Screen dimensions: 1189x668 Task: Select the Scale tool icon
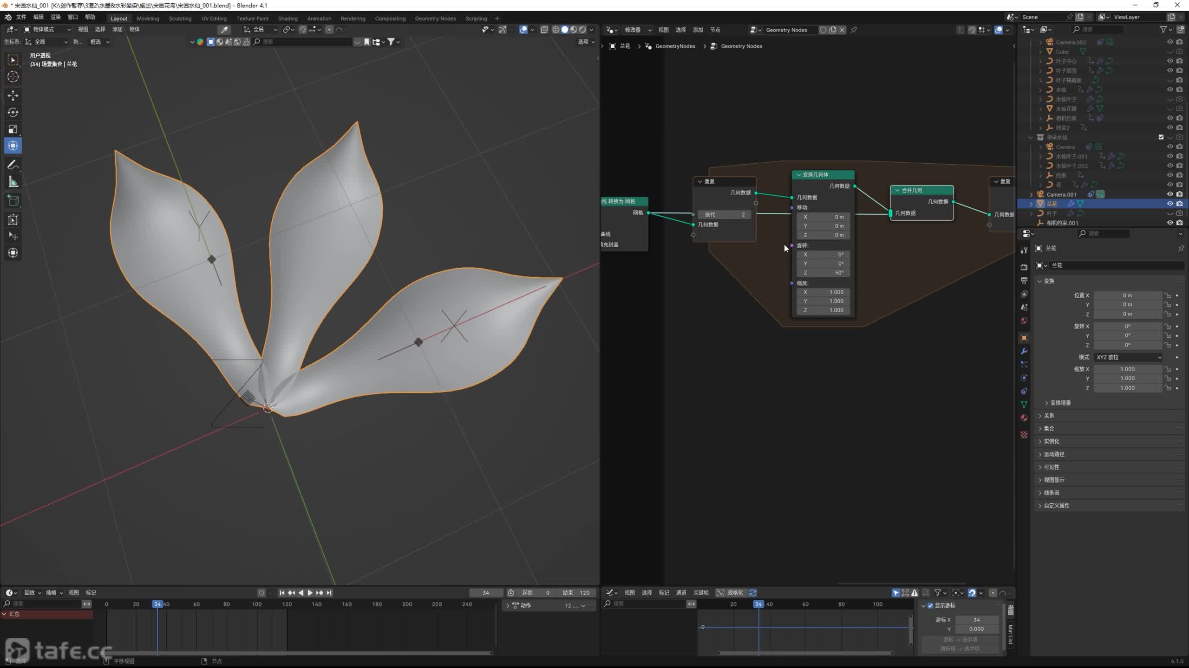[x=13, y=129]
